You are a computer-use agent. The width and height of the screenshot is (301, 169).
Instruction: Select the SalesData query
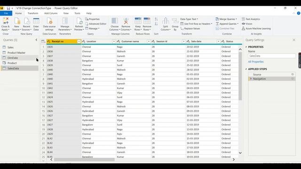pyautogui.click(x=20, y=69)
